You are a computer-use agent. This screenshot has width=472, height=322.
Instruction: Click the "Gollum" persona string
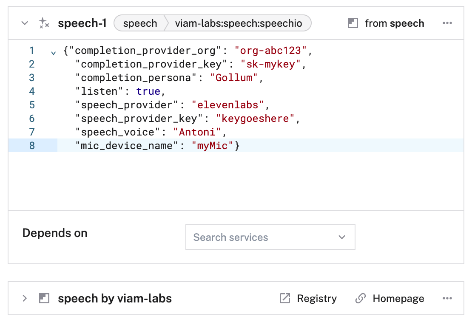pos(234,78)
